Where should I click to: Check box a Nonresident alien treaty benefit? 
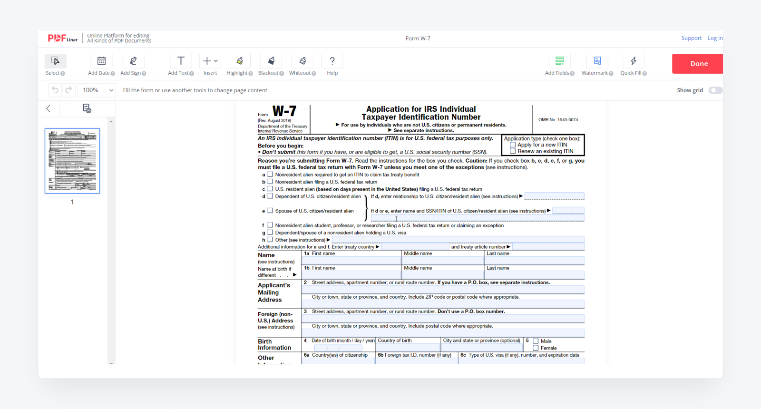pyautogui.click(x=270, y=175)
